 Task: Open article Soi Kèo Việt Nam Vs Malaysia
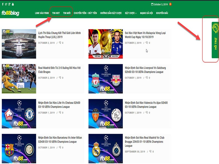click(x=145, y=35)
